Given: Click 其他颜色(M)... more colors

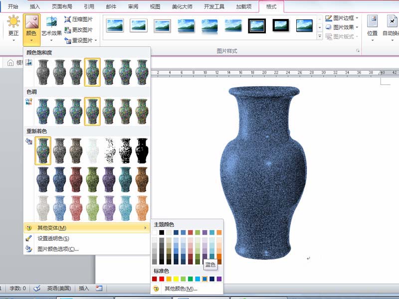Looking at the screenshot, I should pos(182,289).
